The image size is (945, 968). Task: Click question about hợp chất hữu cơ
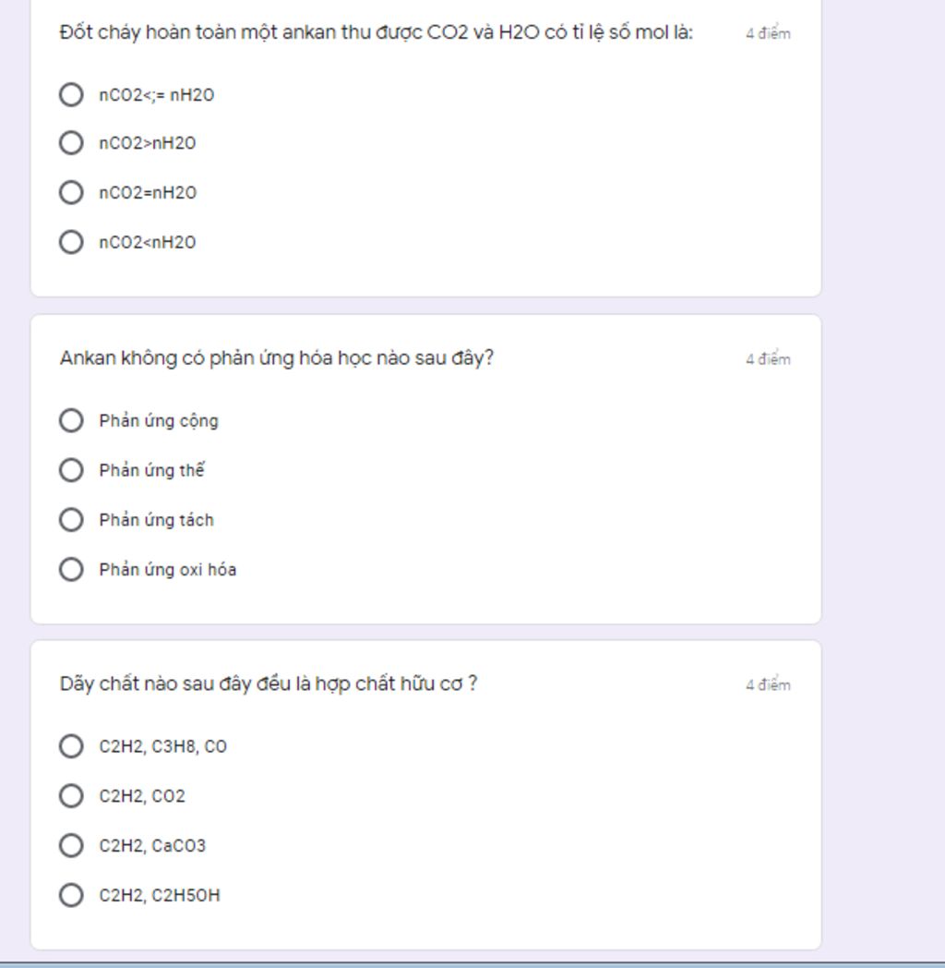(269, 684)
